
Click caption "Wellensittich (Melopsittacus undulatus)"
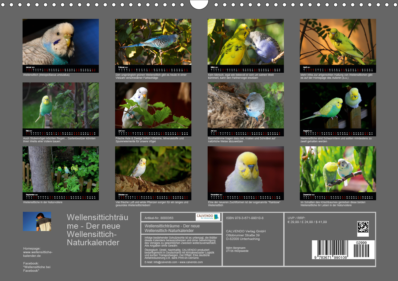(46, 75)
